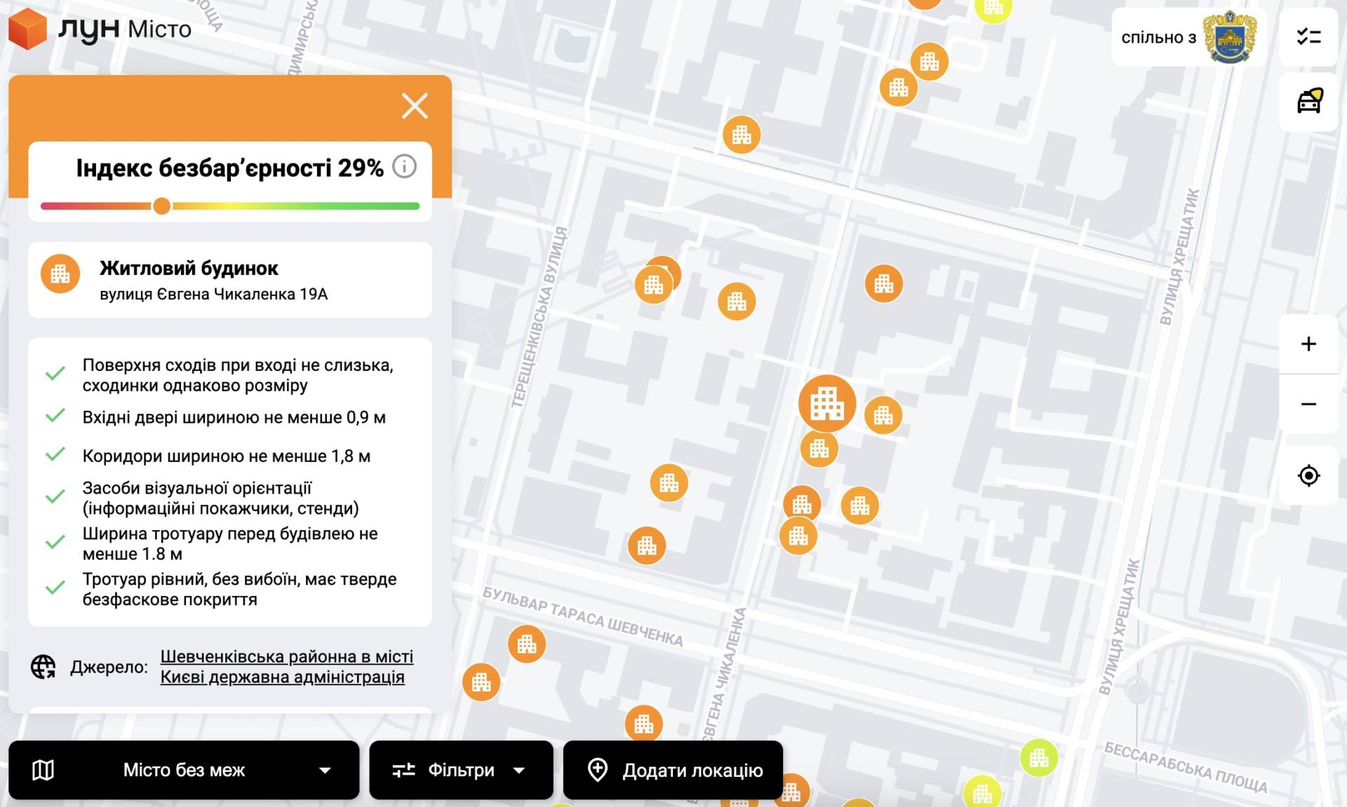Close the orange building details panel

[415, 107]
